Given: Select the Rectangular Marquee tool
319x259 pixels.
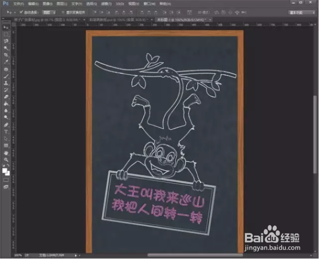Looking at the screenshot, I should [6, 34].
